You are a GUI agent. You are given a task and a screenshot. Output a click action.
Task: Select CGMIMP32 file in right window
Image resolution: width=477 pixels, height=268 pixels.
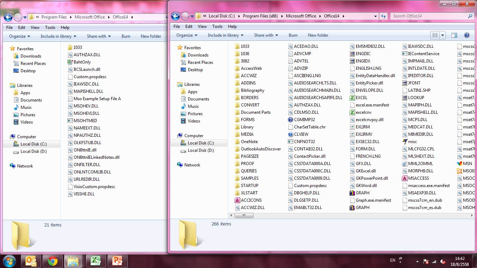coord(301,120)
